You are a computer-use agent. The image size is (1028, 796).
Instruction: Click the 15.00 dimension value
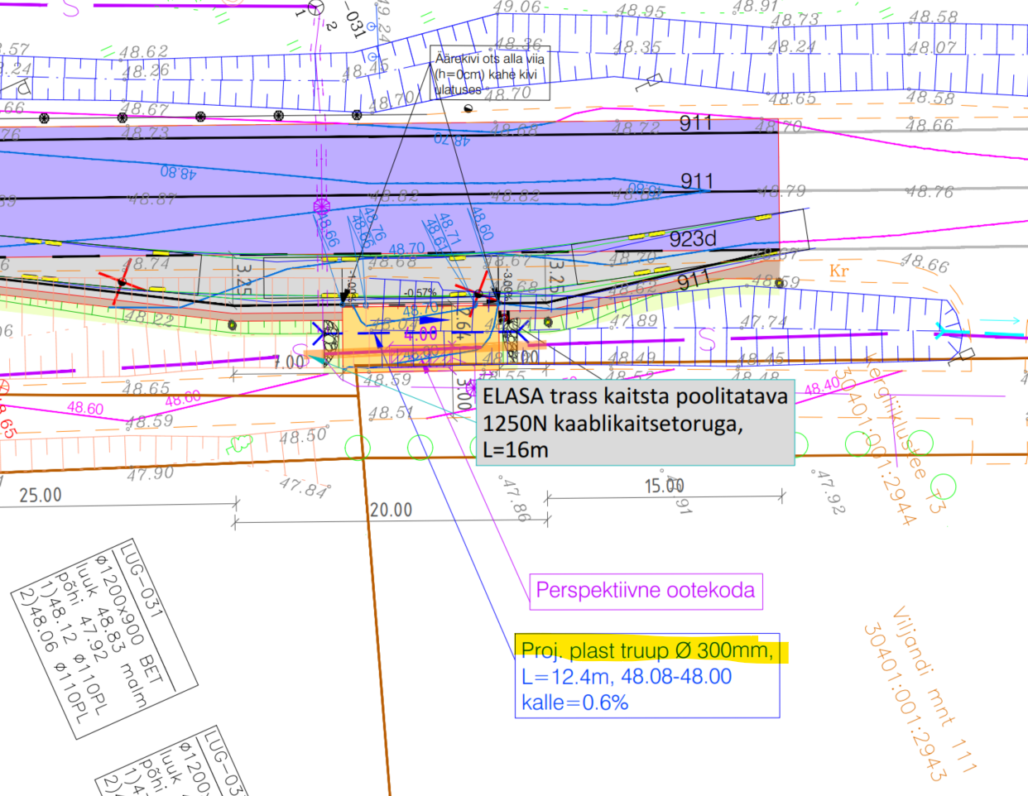(x=664, y=486)
